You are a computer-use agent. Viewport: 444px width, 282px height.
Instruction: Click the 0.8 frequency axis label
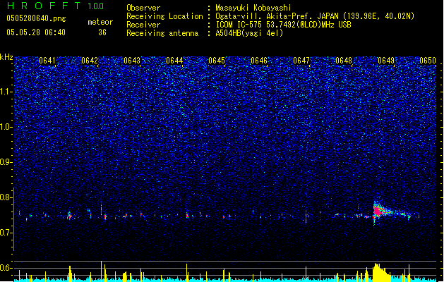(x=6, y=197)
